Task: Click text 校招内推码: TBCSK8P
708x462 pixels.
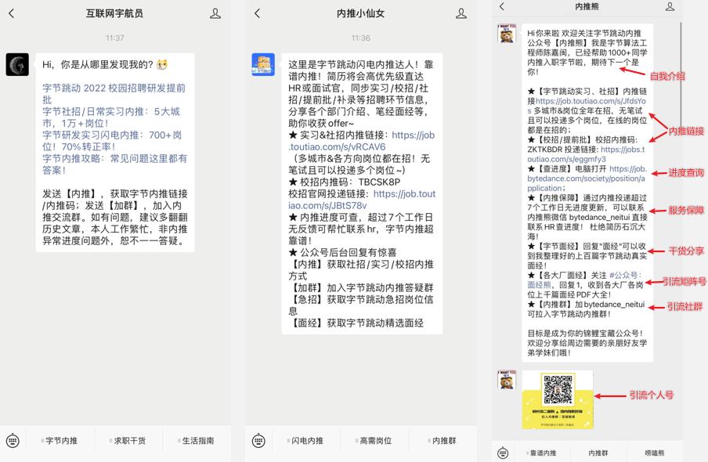Action: 350,182
